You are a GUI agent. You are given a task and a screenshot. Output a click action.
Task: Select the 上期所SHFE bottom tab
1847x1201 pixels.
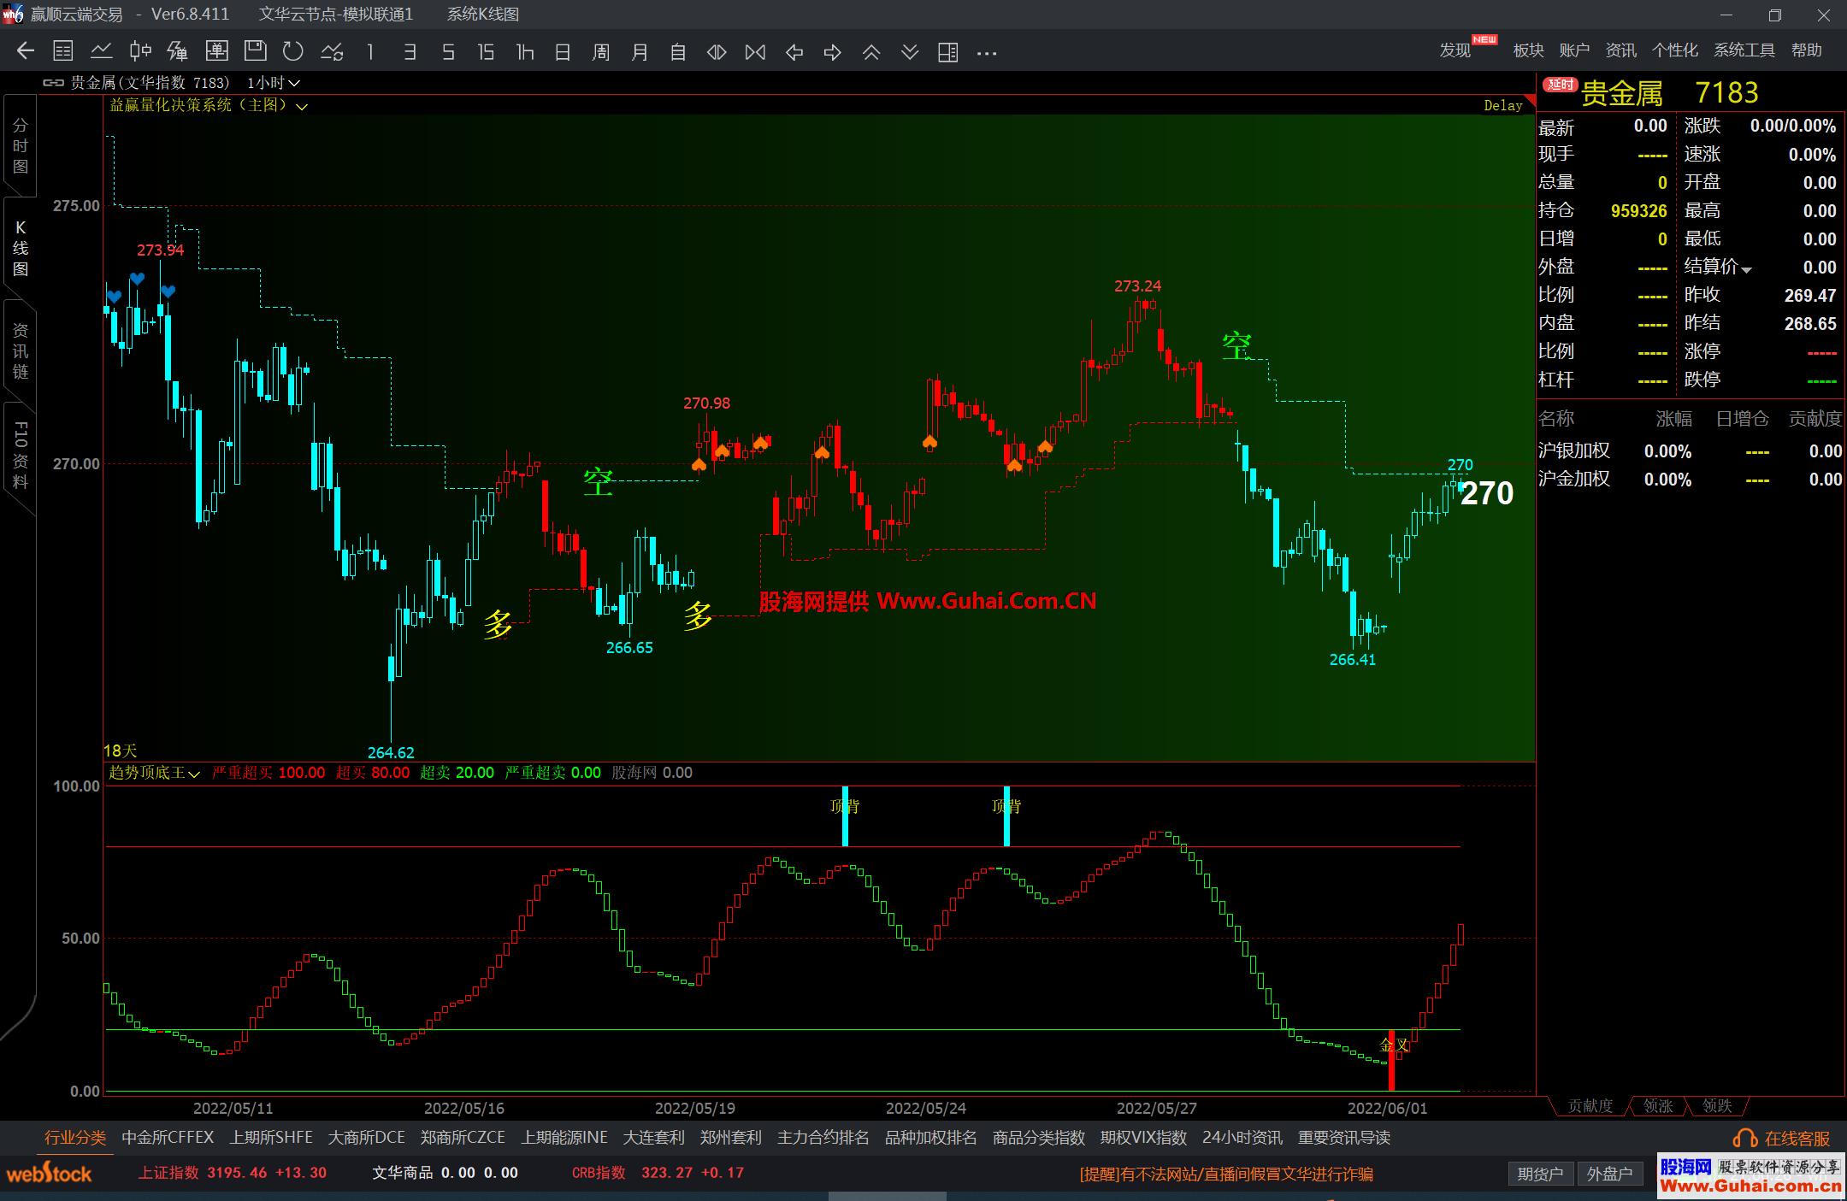click(x=271, y=1138)
